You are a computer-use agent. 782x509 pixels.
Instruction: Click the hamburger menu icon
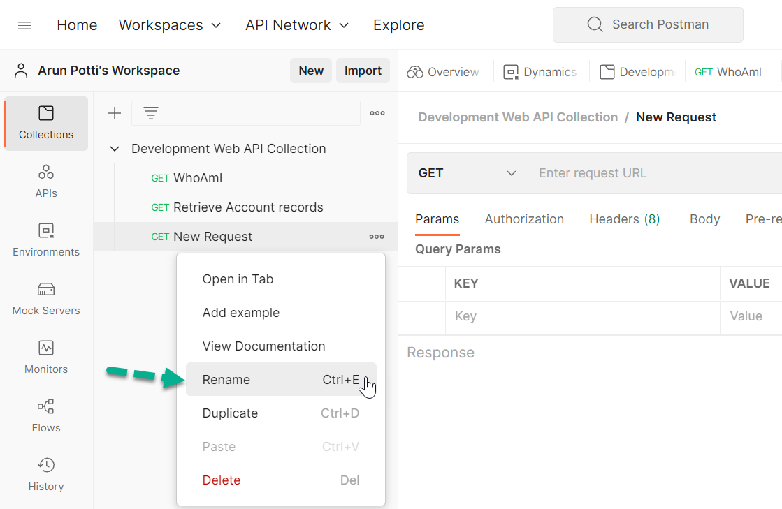(24, 24)
